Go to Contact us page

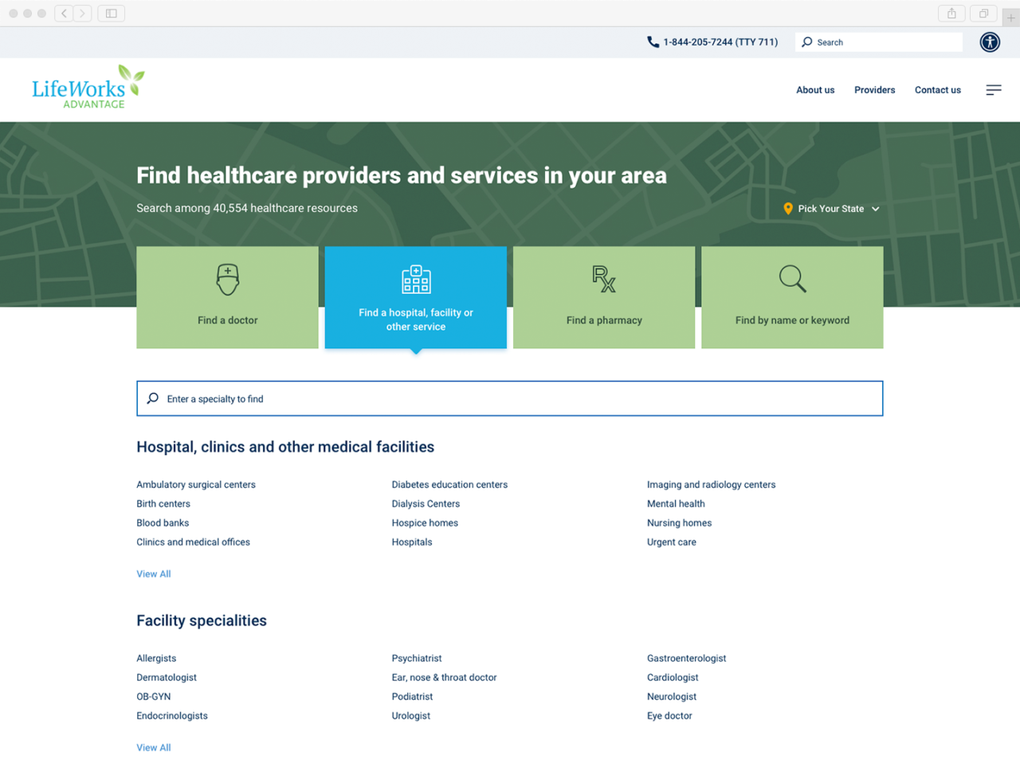[937, 90]
